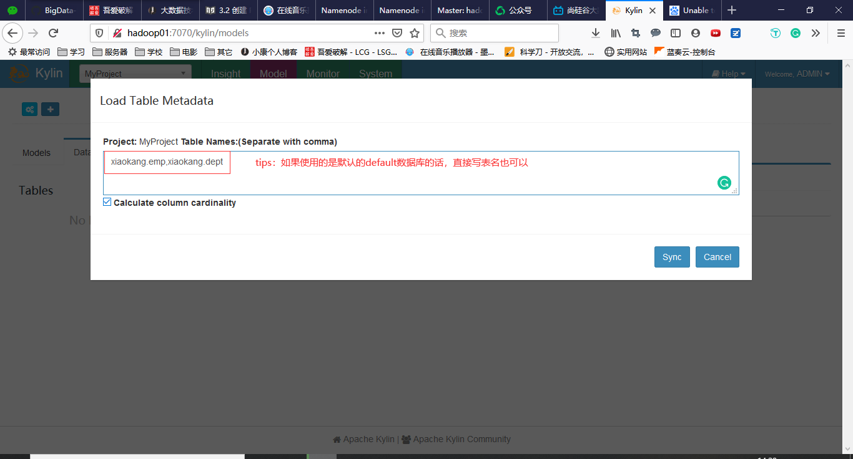Switch to the Model tab
The height and width of the screenshot is (459, 853).
[274, 74]
